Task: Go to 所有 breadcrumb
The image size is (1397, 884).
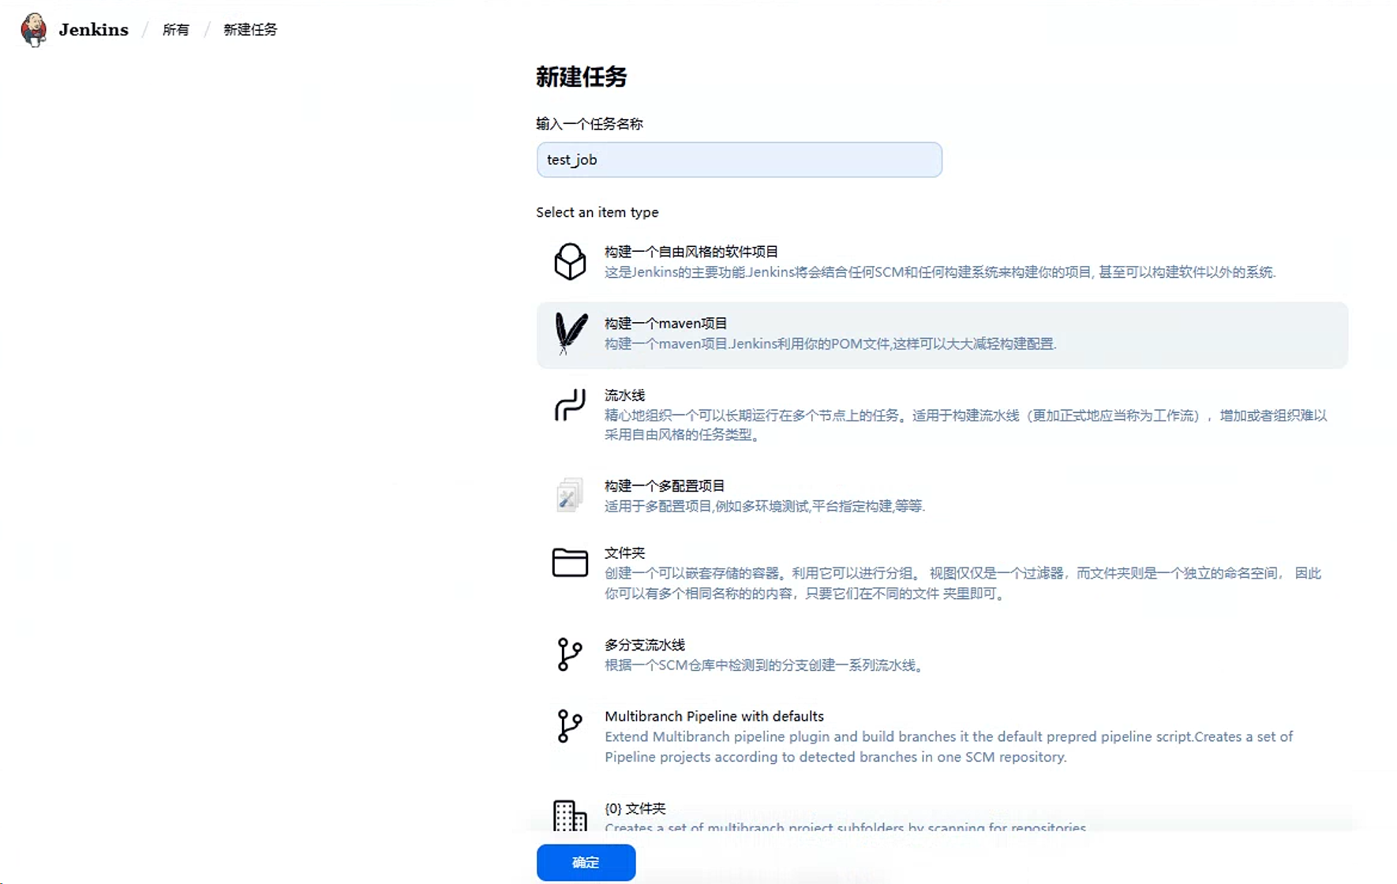Action: point(176,30)
